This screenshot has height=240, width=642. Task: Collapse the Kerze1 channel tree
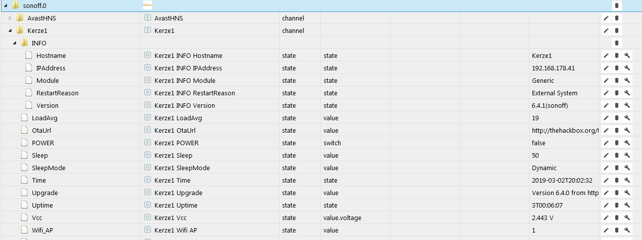10,30
